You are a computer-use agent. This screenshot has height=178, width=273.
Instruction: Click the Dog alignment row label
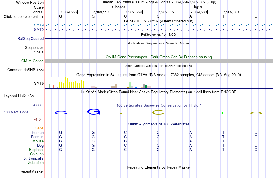pos(40,146)
